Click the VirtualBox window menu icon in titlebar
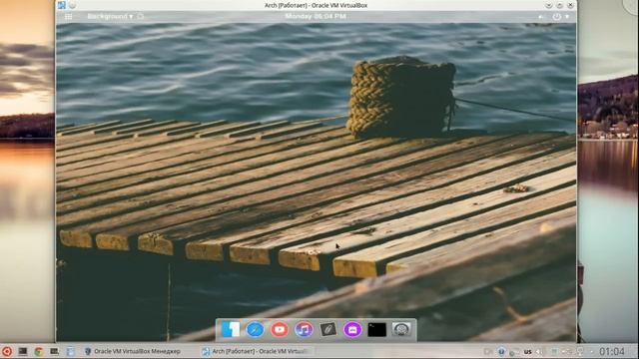 click(62, 5)
